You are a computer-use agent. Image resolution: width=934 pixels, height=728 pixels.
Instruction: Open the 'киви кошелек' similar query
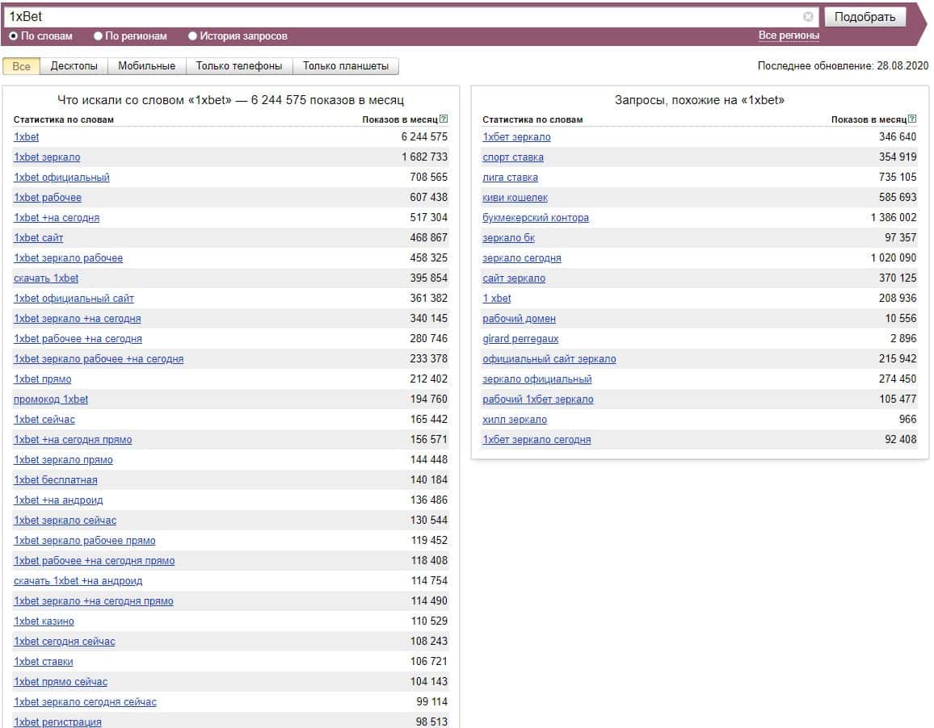tap(515, 198)
